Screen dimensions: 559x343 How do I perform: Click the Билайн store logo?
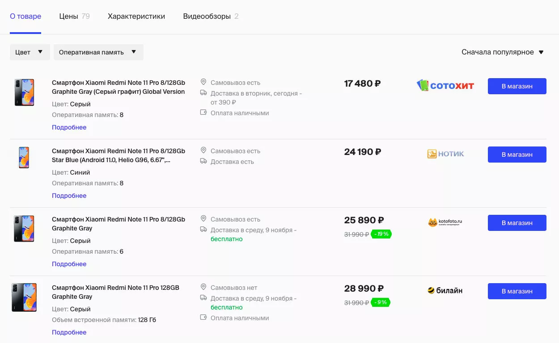pos(445,291)
